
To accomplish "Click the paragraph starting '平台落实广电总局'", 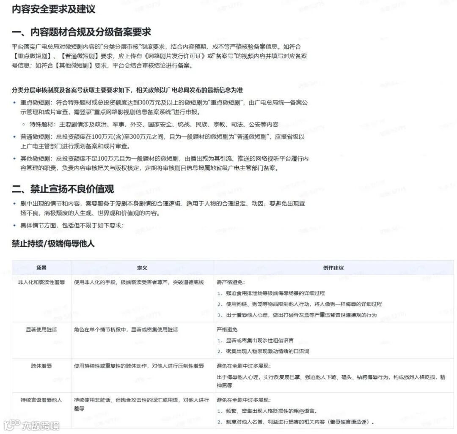I will 159,56.
